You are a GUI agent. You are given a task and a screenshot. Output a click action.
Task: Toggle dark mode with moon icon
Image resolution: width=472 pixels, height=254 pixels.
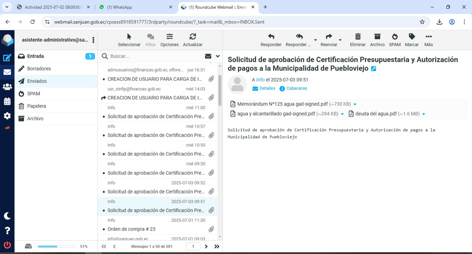click(x=7, y=216)
